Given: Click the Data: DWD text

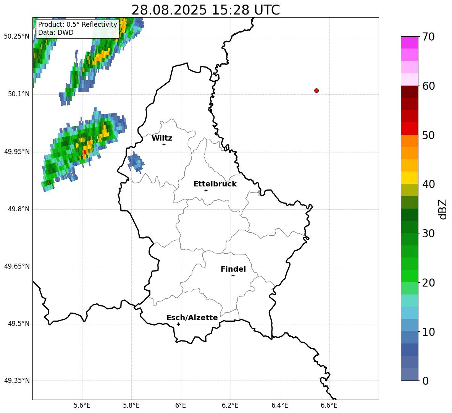Looking at the screenshot, I should click(56, 32).
